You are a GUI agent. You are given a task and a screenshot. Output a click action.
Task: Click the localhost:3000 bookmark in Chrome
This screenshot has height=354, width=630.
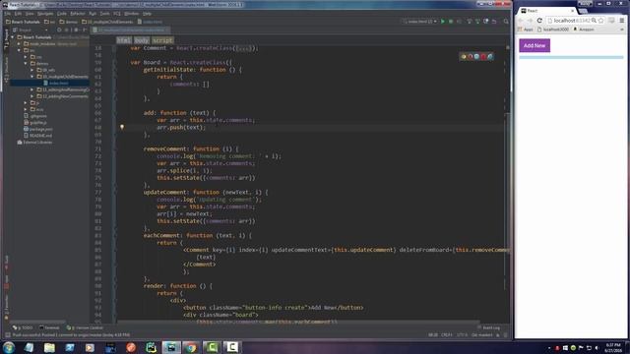(553, 29)
